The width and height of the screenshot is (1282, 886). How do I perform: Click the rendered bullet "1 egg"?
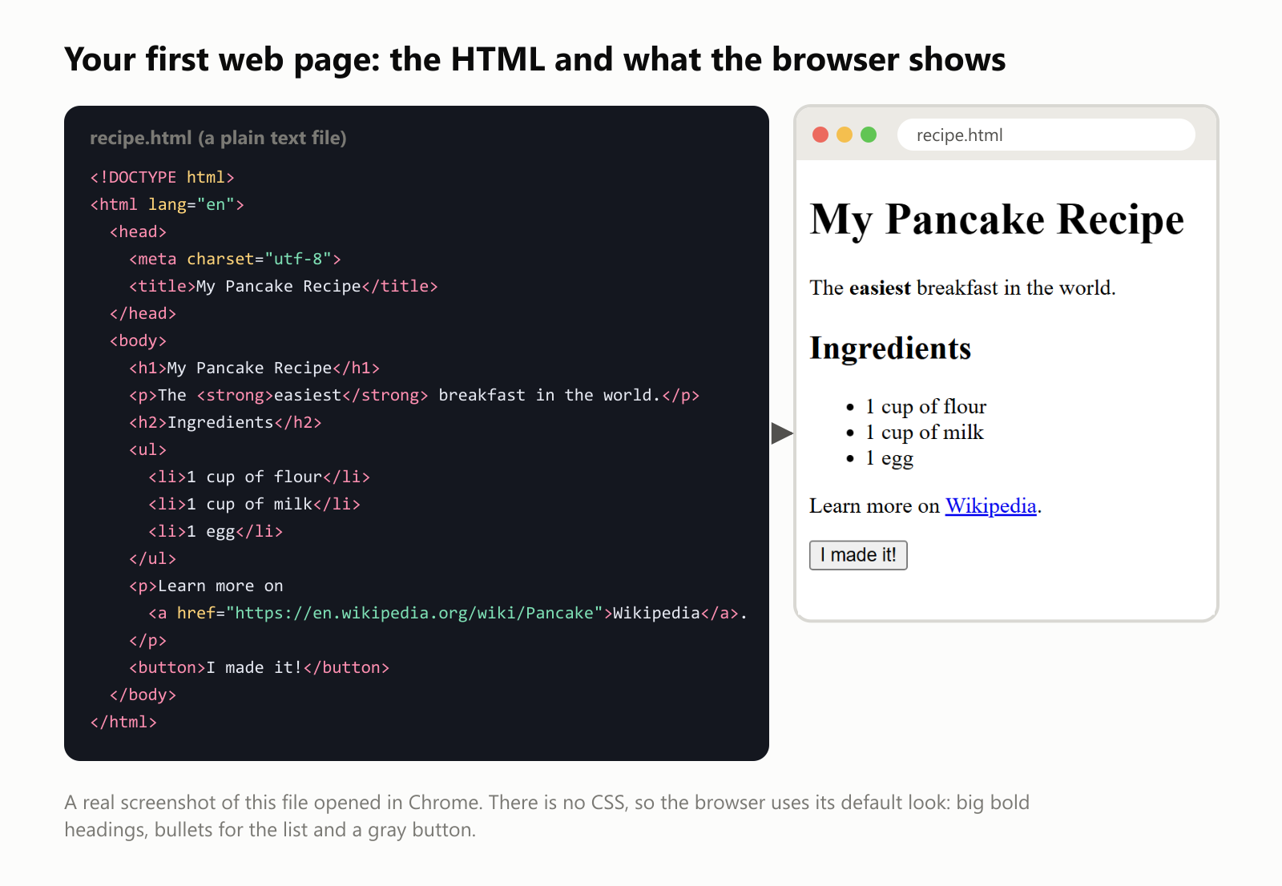click(889, 458)
